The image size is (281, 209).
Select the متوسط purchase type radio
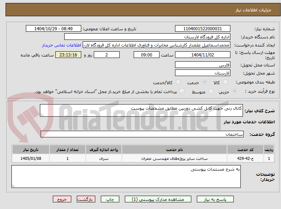(x=211, y=91)
